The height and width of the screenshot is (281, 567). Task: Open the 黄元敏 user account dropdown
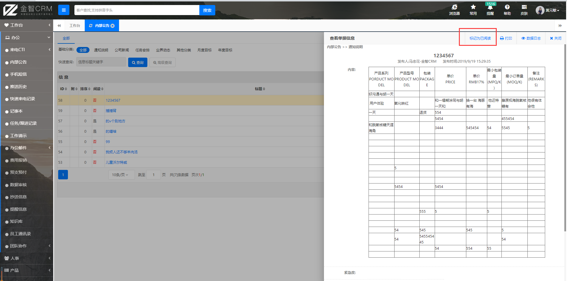tap(552, 10)
